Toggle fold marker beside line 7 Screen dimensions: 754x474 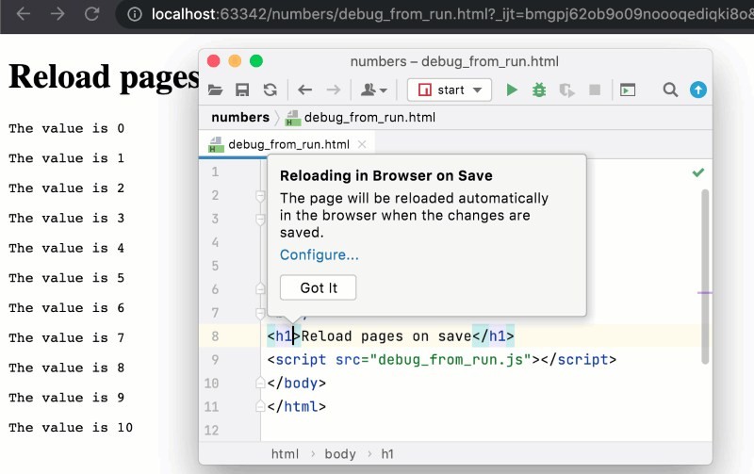[x=260, y=313]
